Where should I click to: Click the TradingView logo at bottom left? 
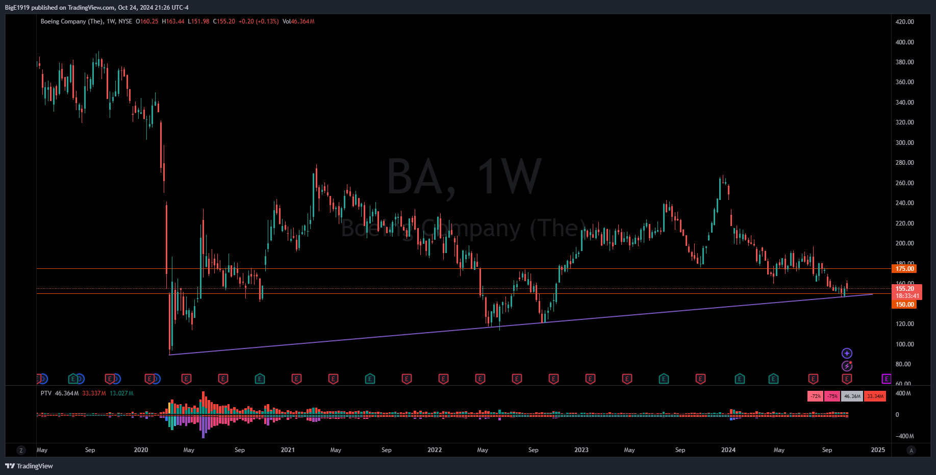point(29,466)
